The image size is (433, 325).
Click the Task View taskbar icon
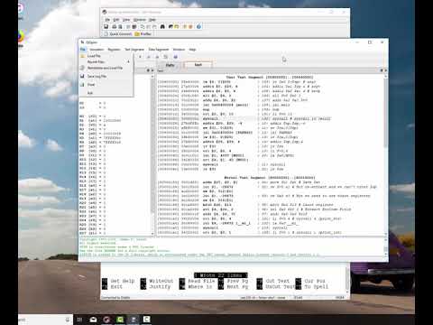tap(79, 320)
